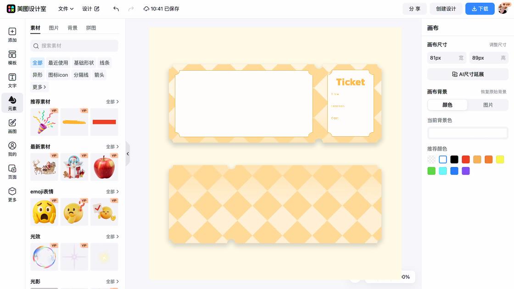This screenshot has width=514, height=289.
Task: Switch to the 拼图 tab
Action: [91, 28]
